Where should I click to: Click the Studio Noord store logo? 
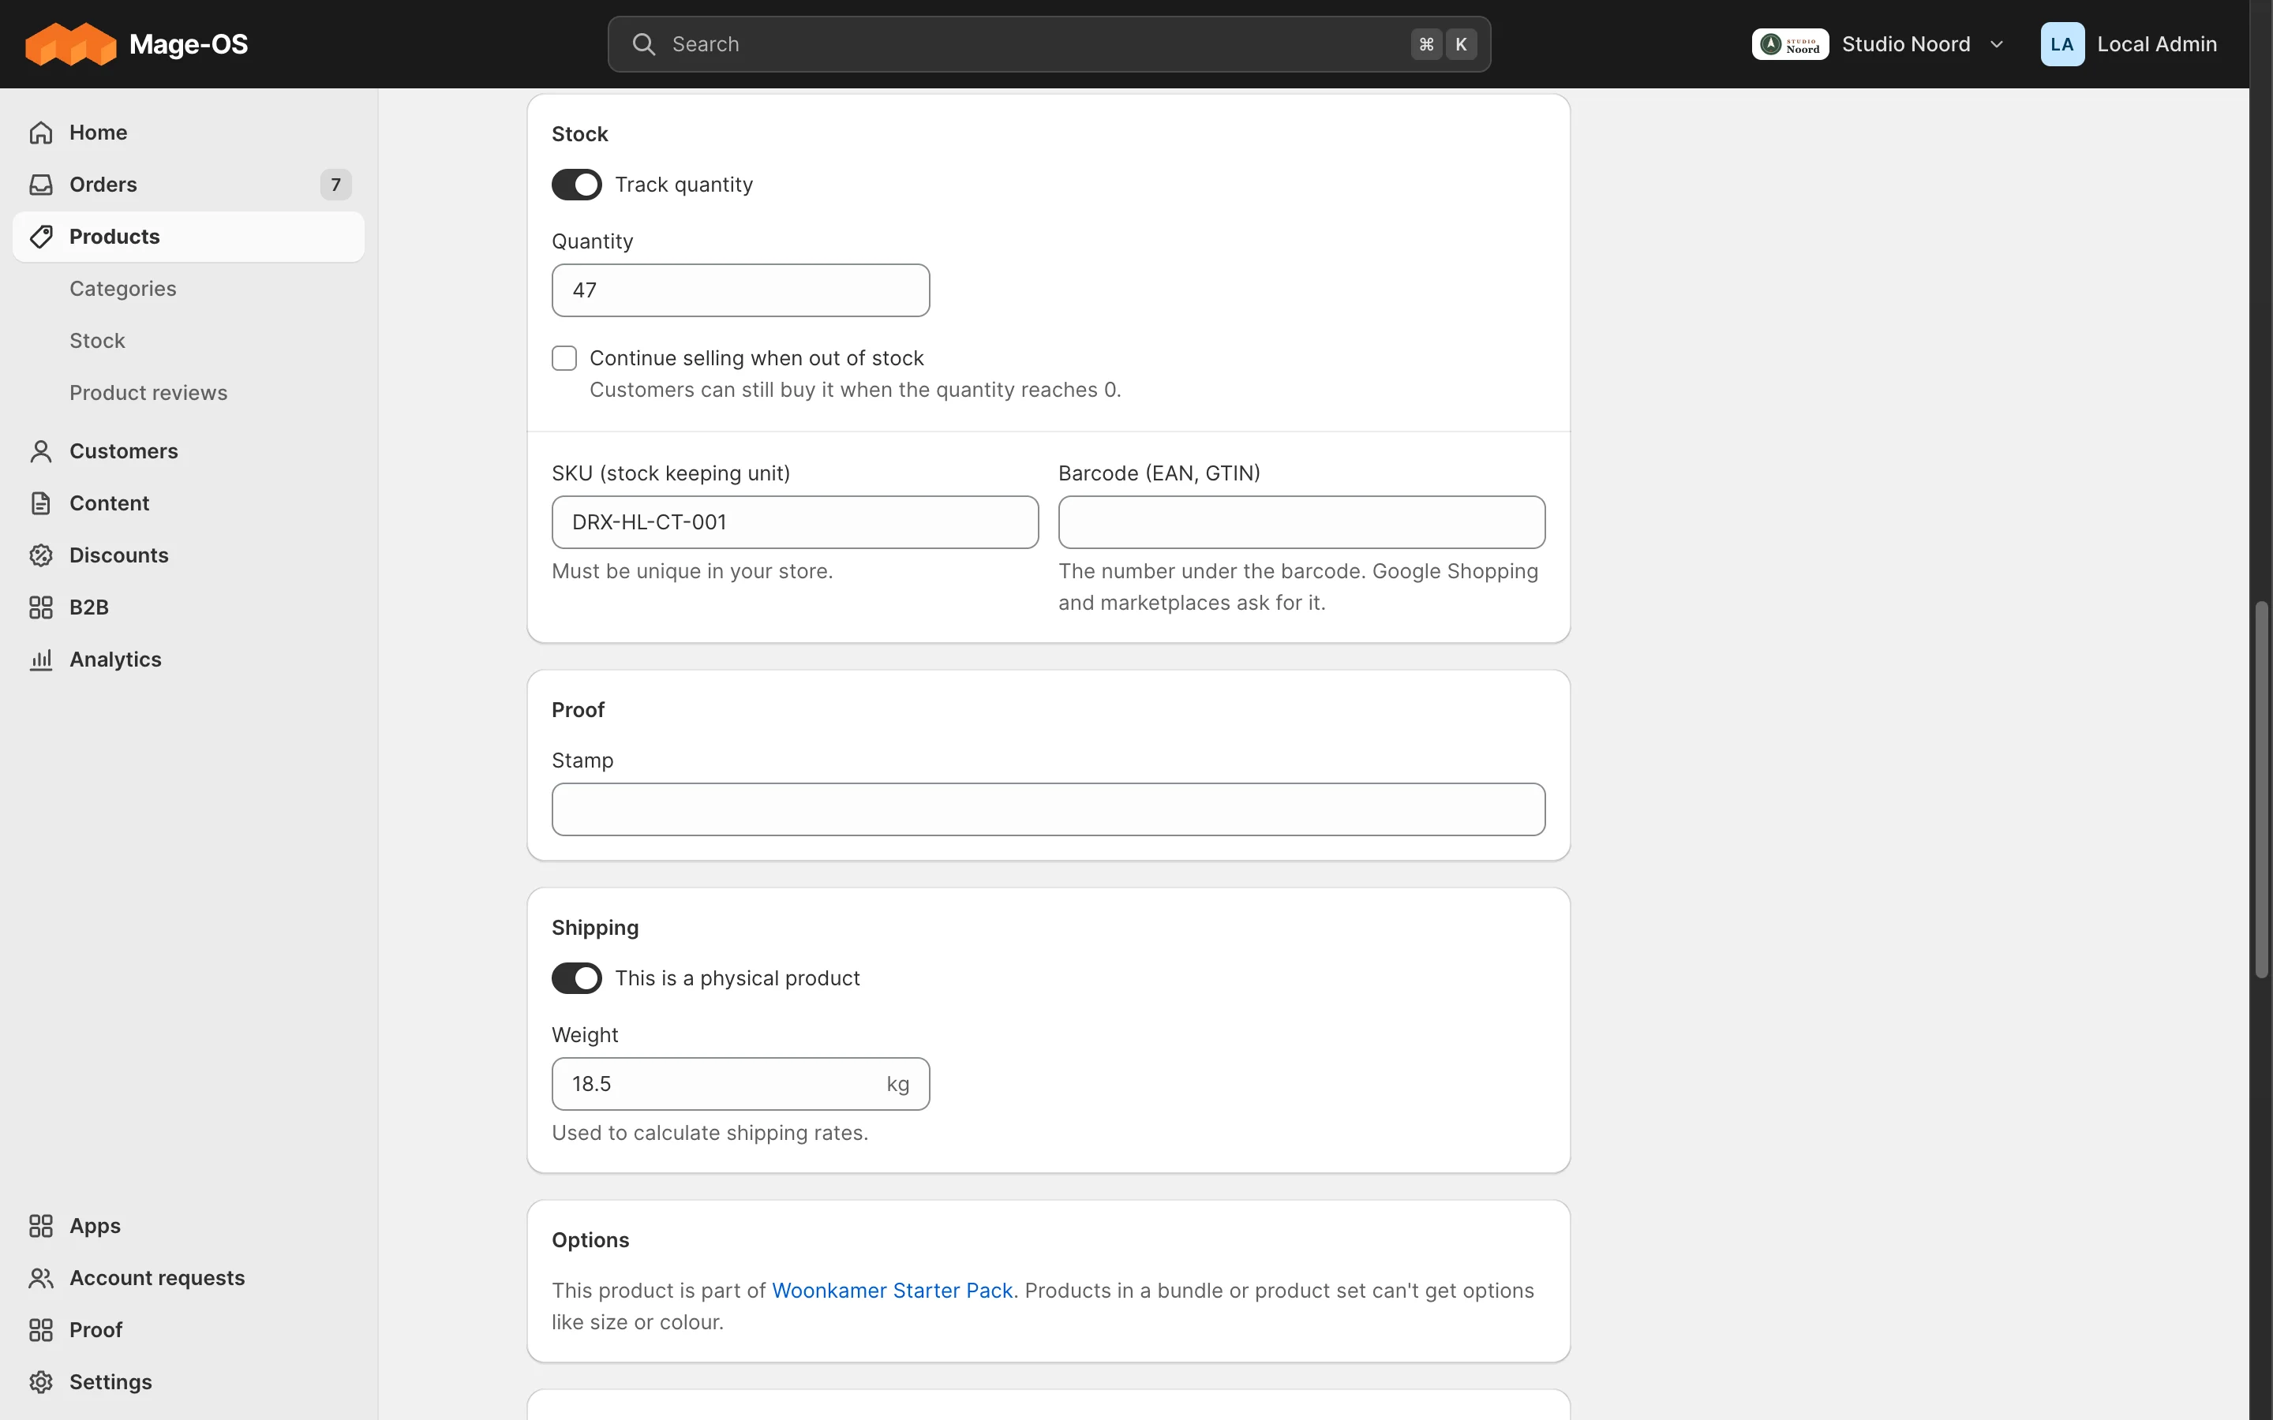pyautogui.click(x=1789, y=44)
